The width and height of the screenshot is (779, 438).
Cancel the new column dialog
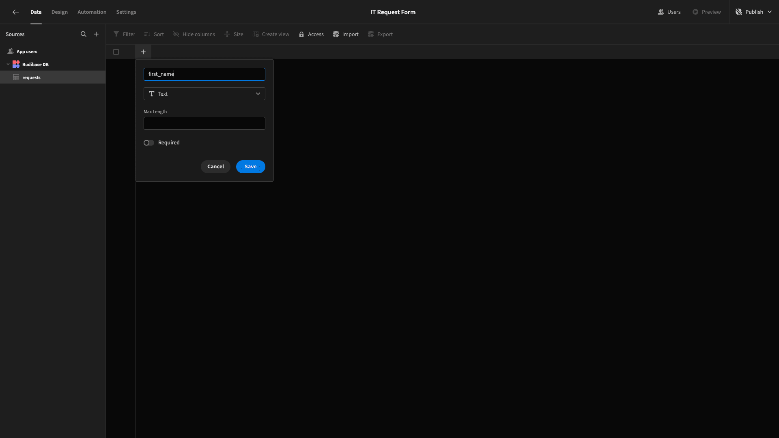coord(215,167)
